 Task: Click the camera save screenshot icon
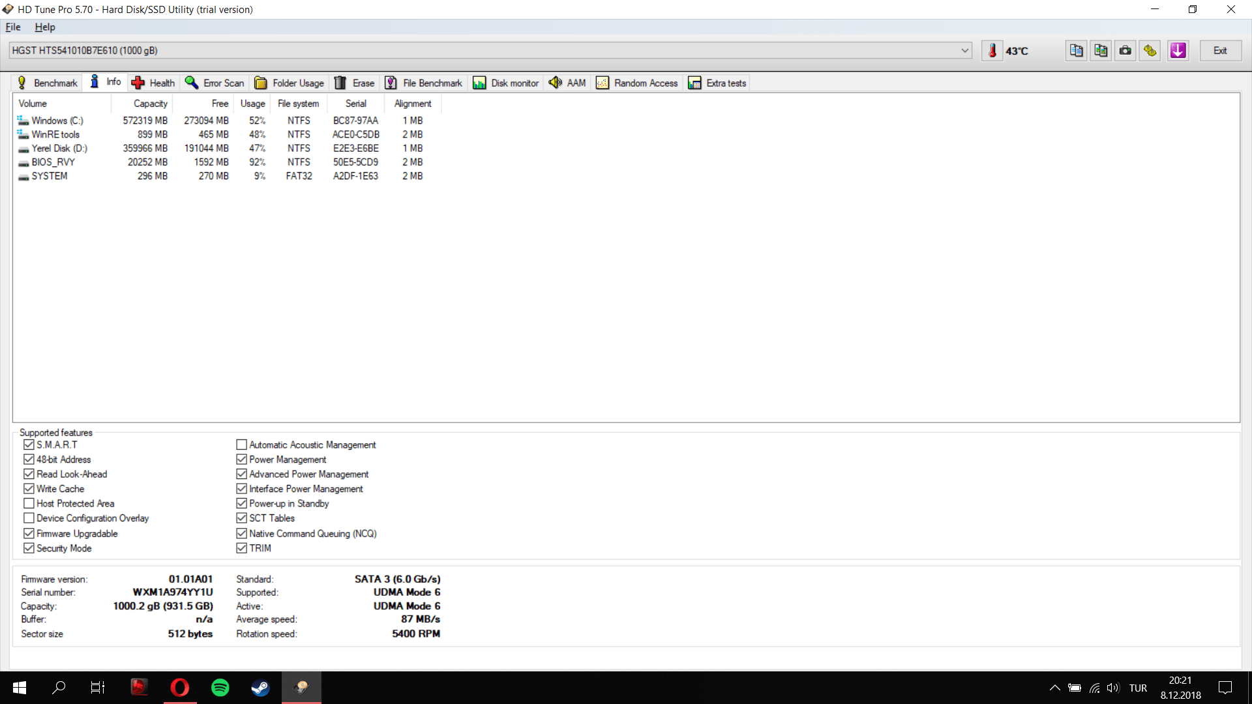pos(1125,51)
